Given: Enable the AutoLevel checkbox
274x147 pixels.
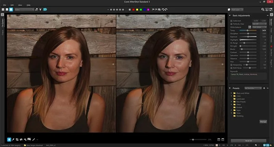Looking at the screenshot, I should point(232,21).
